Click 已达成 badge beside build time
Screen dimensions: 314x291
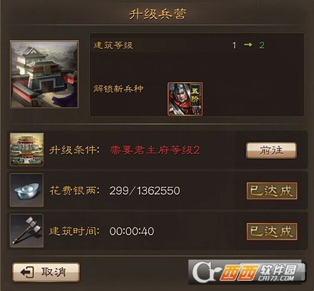click(x=272, y=231)
